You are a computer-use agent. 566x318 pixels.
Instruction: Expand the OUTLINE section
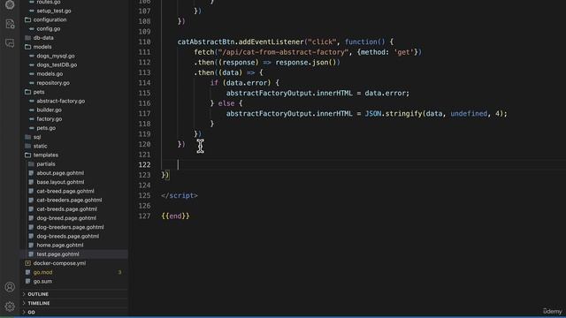click(38, 294)
